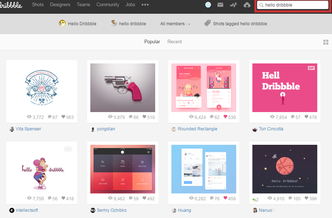Open the messages envelope icon
The width and height of the screenshot is (332, 218).
point(220,5)
